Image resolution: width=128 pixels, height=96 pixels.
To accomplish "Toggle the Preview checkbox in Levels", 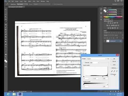I will (x=111, y=74).
